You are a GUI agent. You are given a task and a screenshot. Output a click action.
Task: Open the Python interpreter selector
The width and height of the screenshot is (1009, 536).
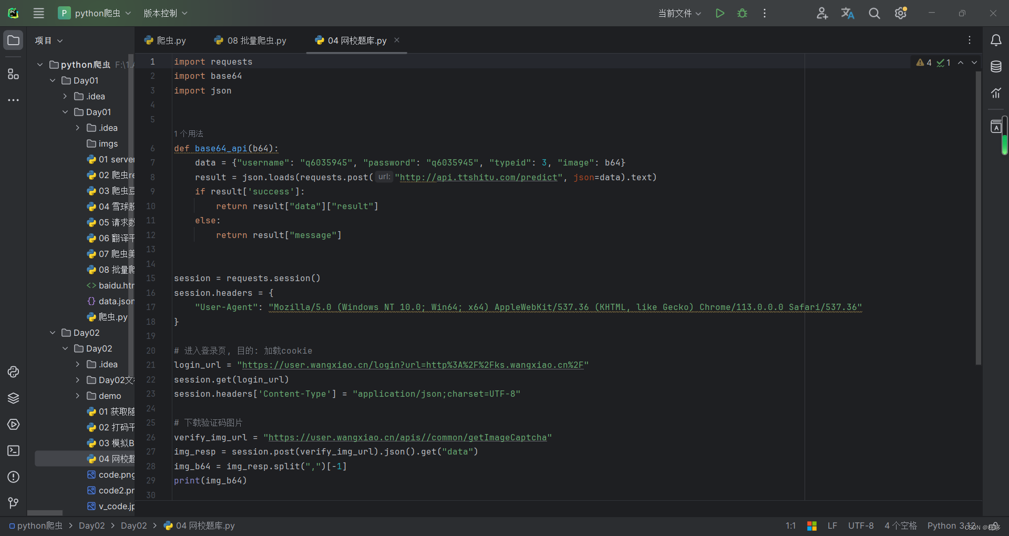[951, 525]
